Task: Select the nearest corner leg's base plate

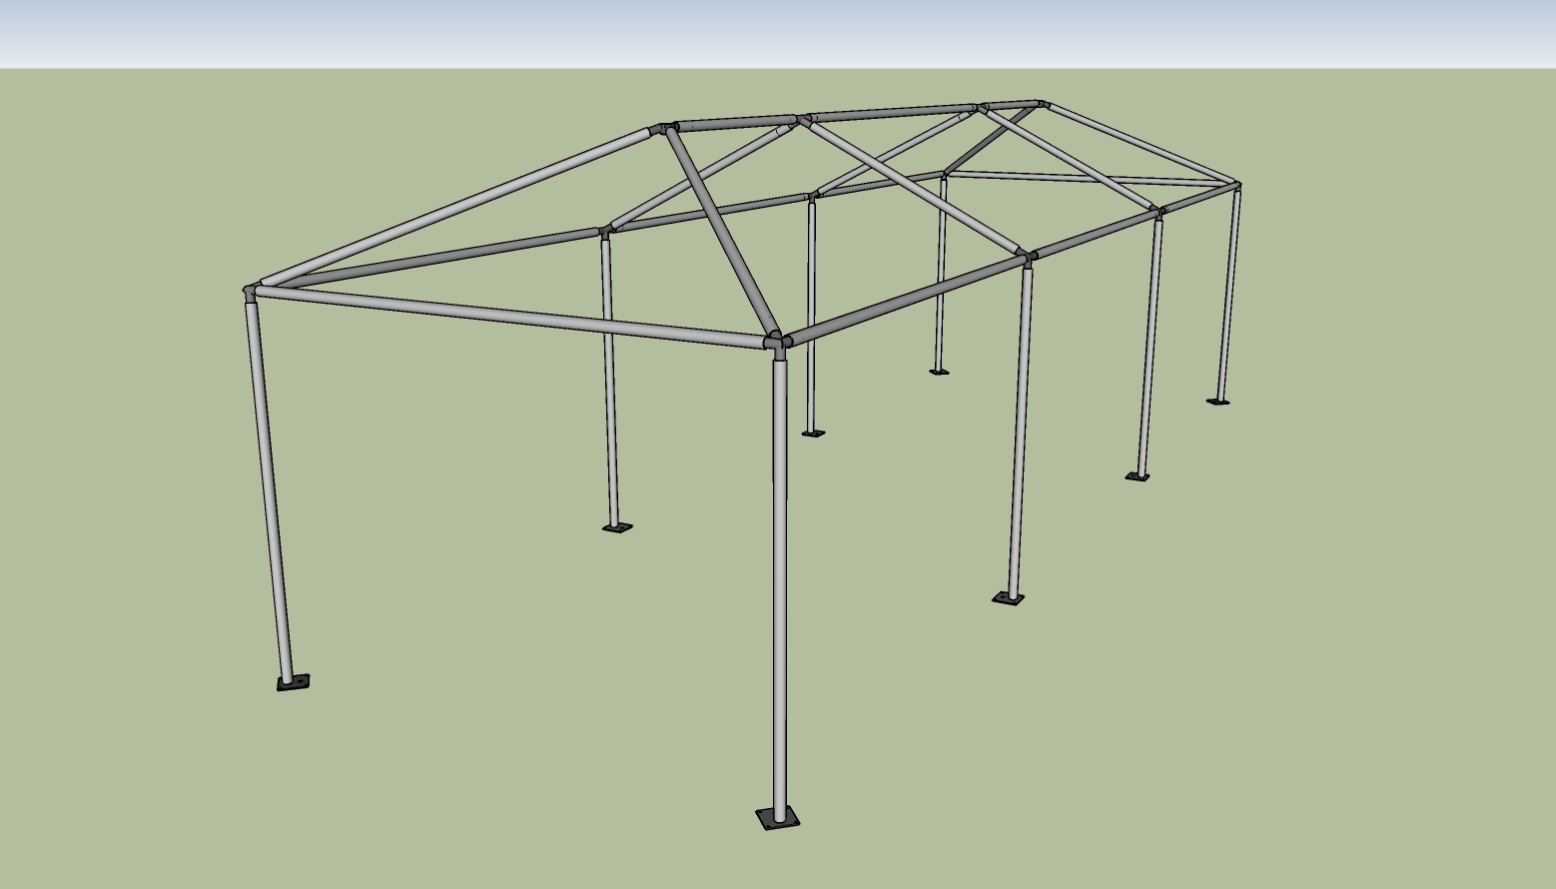Action: coord(778,819)
